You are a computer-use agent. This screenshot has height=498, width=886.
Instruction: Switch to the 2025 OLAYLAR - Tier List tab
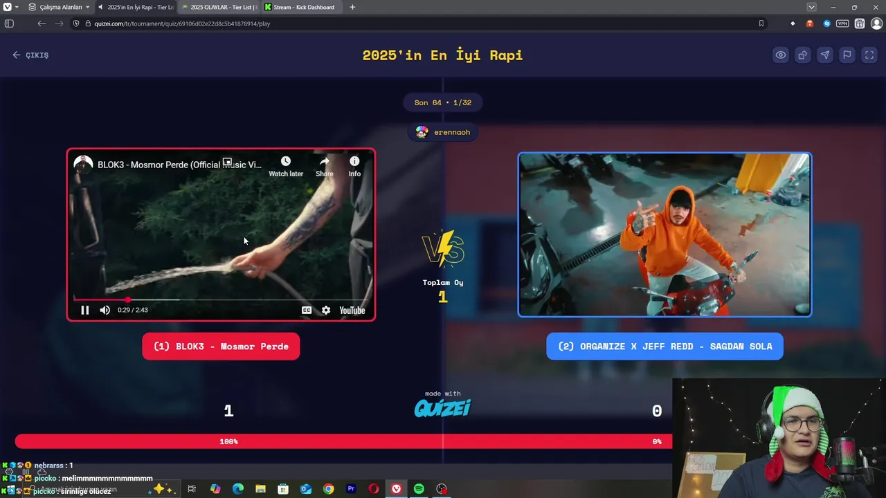pyautogui.click(x=219, y=7)
